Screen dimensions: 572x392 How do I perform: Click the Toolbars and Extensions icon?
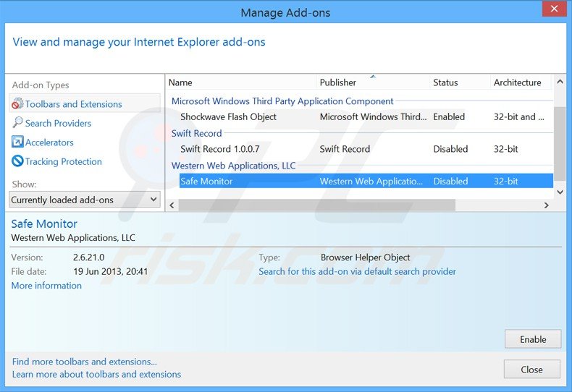pyautogui.click(x=17, y=104)
